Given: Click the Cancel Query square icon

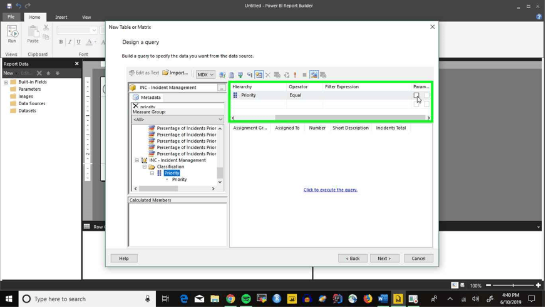Looking at the screenshot, I should [305, 75].
